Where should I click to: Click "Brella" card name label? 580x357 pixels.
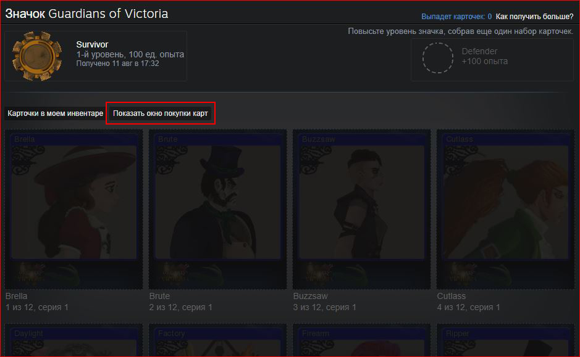click(x=16, y=296)
